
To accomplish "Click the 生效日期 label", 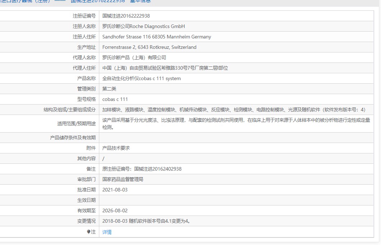I will (86, 200).
